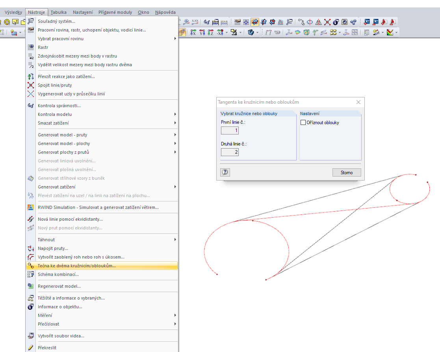Screen dimensions: 440x352
Task: Expand Kontrola modelu submenu
Action: 102,115
